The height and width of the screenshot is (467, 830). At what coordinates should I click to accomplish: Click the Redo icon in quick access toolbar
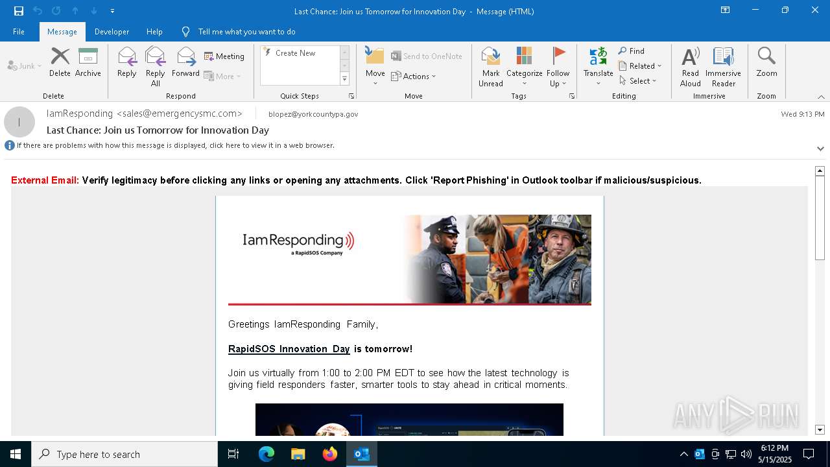coord(56,11)
